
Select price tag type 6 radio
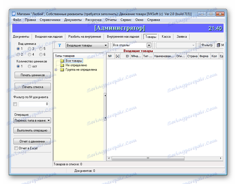click(41, 54)
